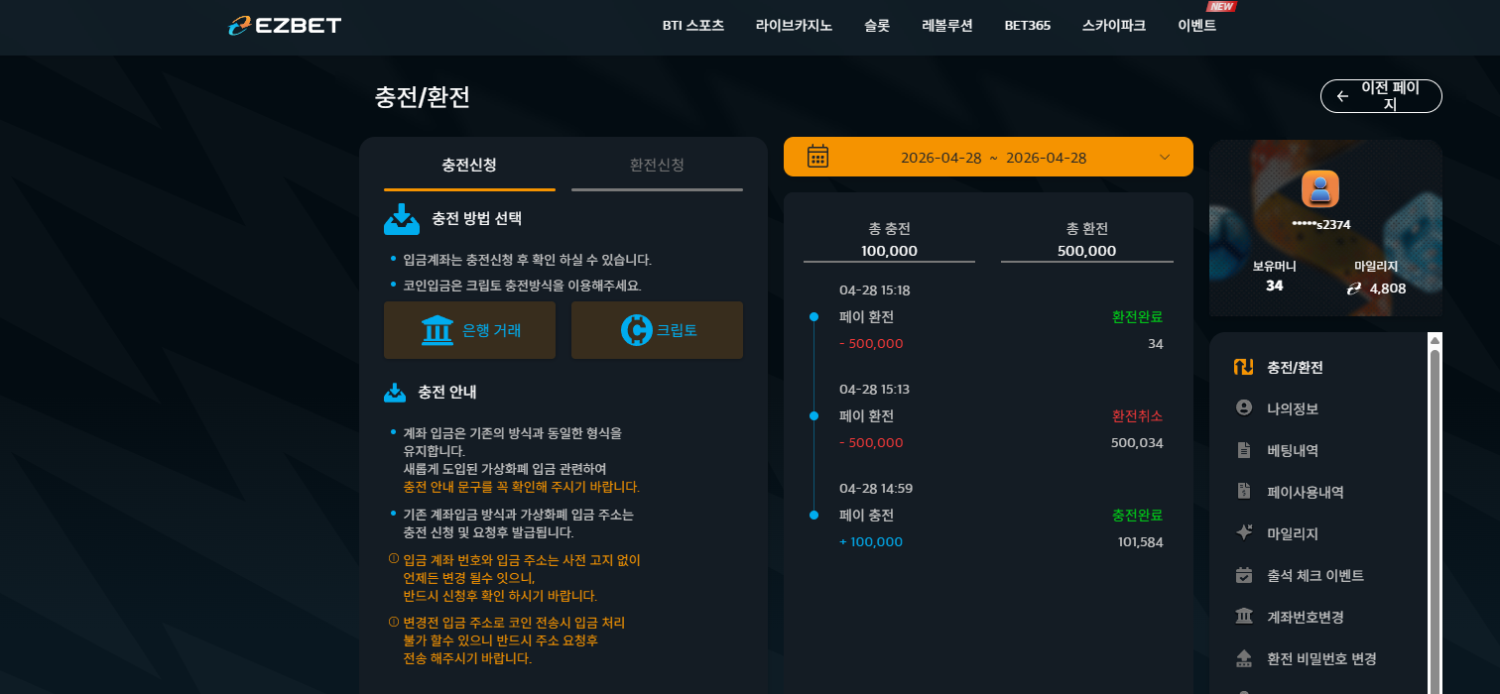Open 이벤트 menu with NEW badge

click(1196, 26)
